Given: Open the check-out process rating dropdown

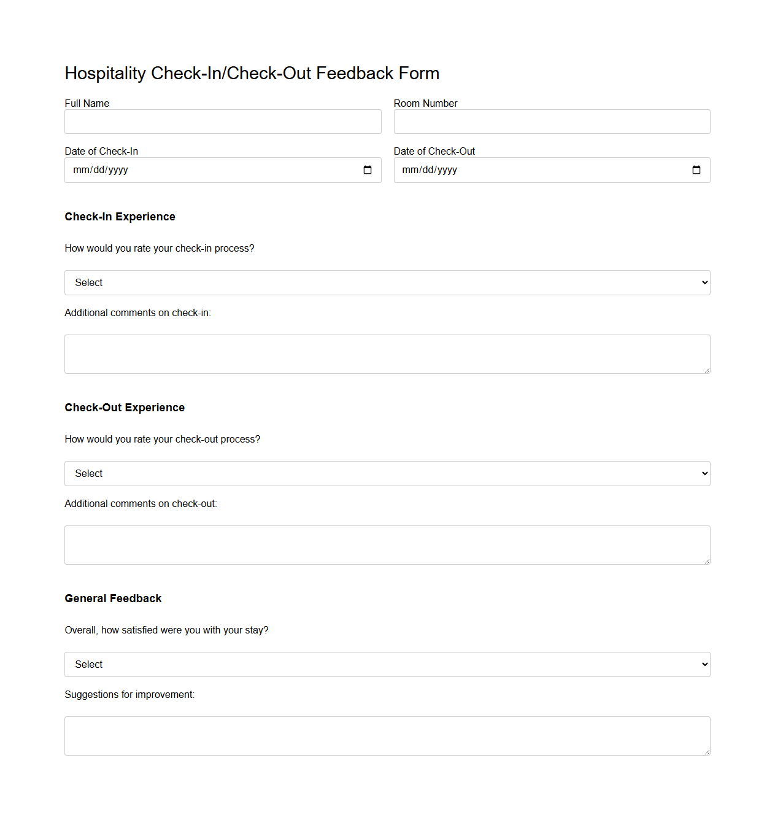Looking at the screenshot, I should click(x=387, y=473).
